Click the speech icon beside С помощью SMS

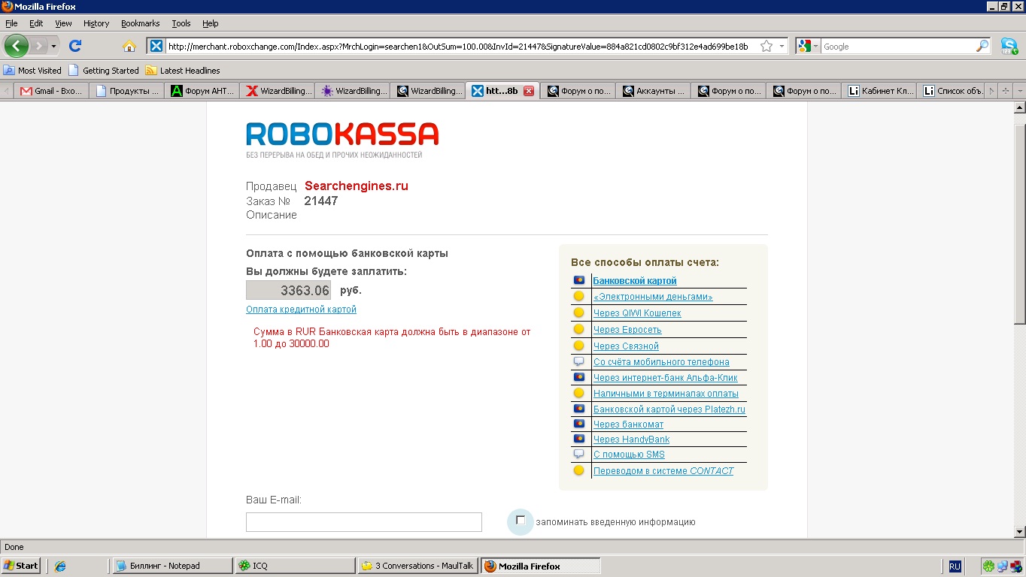(579, 454)
